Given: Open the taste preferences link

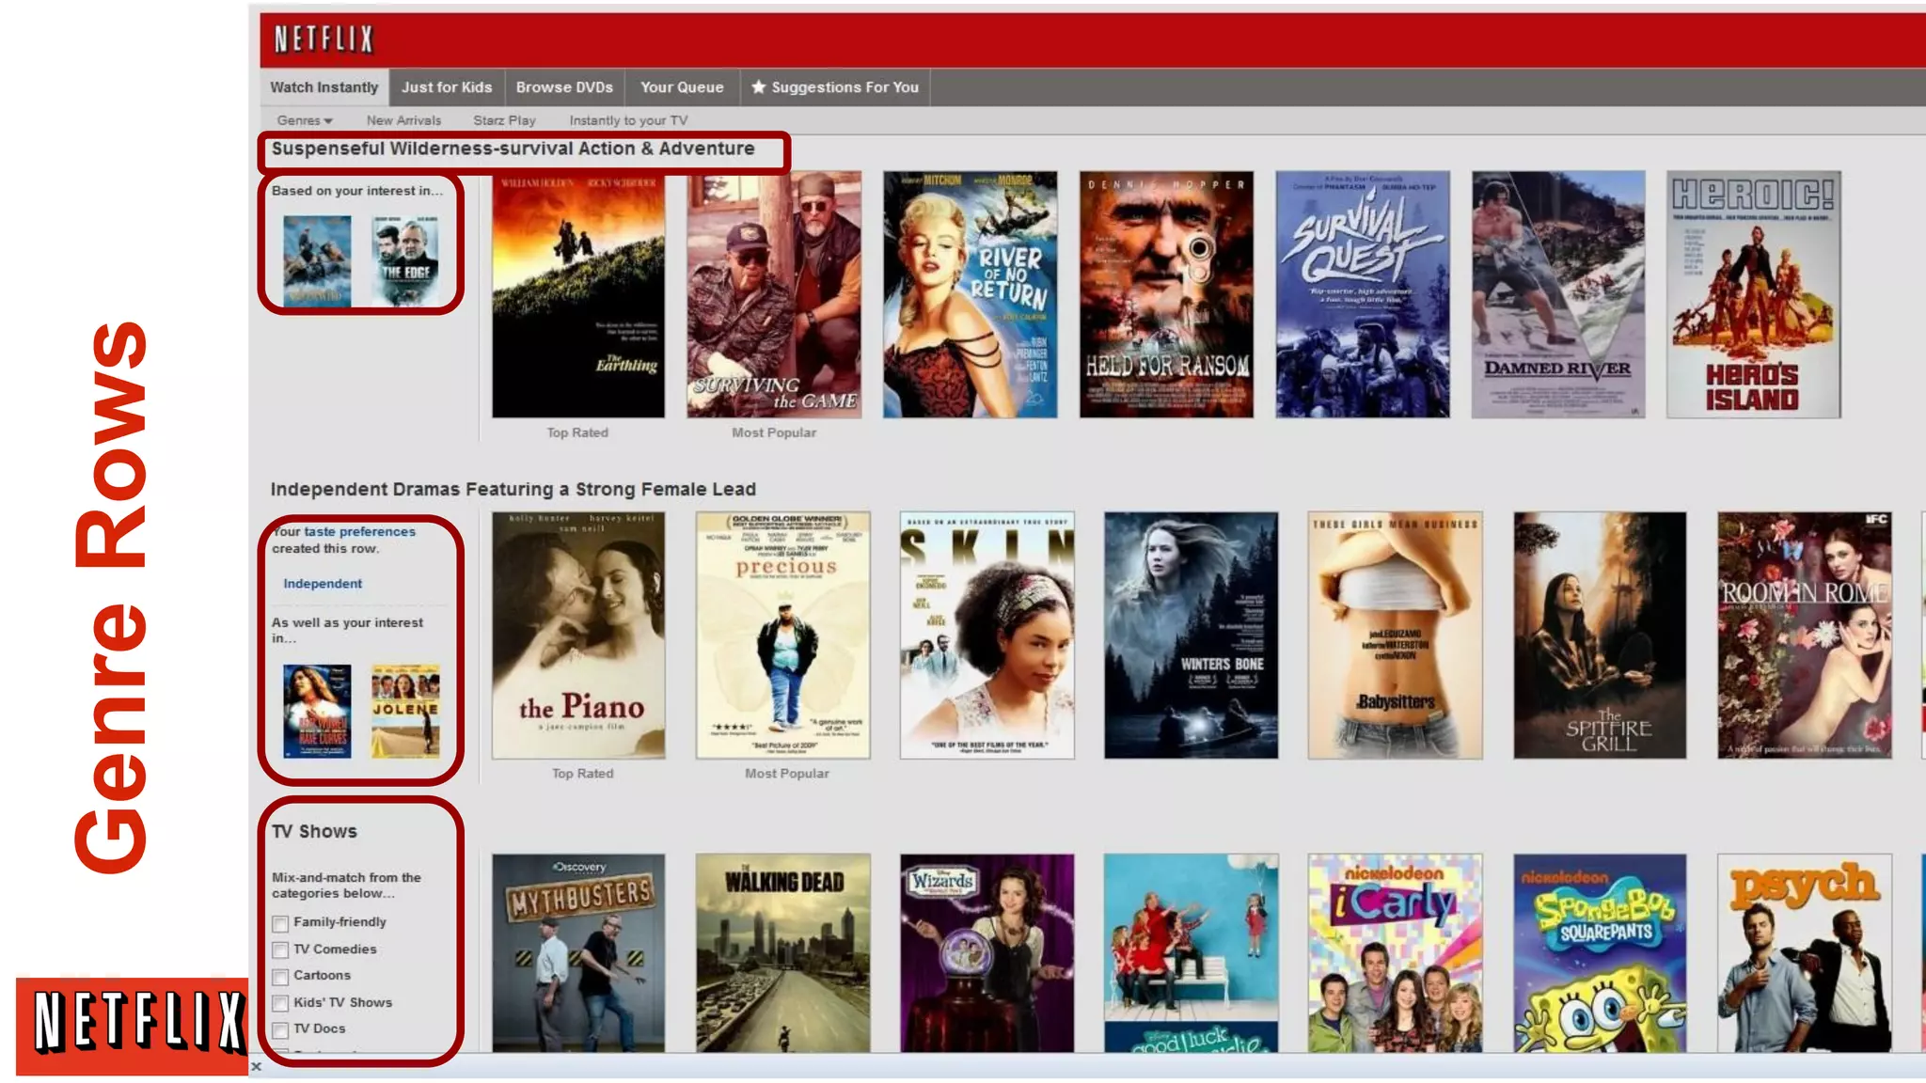Looking at the screenshot, I should [x=359, y=531].
